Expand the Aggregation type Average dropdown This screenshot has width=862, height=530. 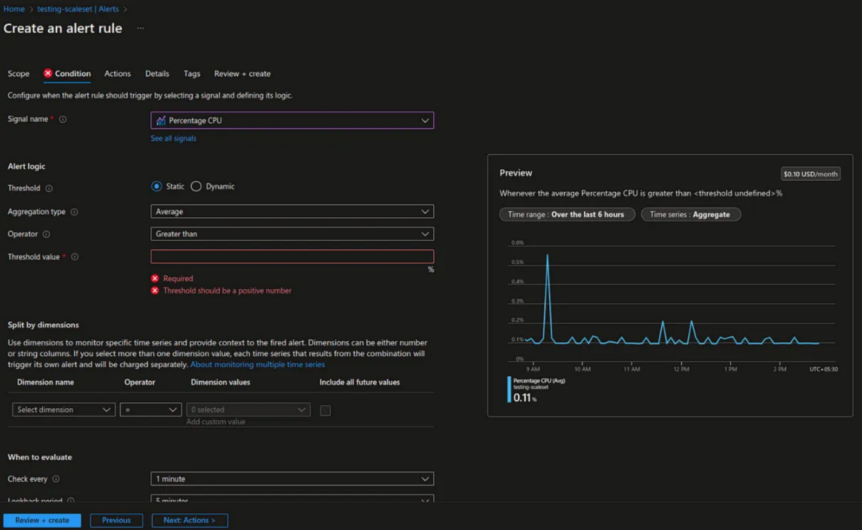pos(292,212)
